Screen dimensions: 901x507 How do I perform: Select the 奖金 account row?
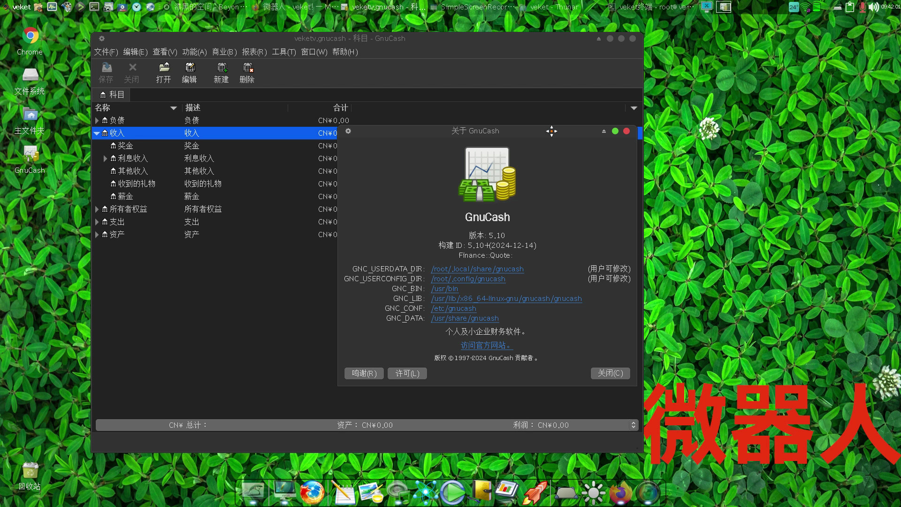tap(214, 146)
